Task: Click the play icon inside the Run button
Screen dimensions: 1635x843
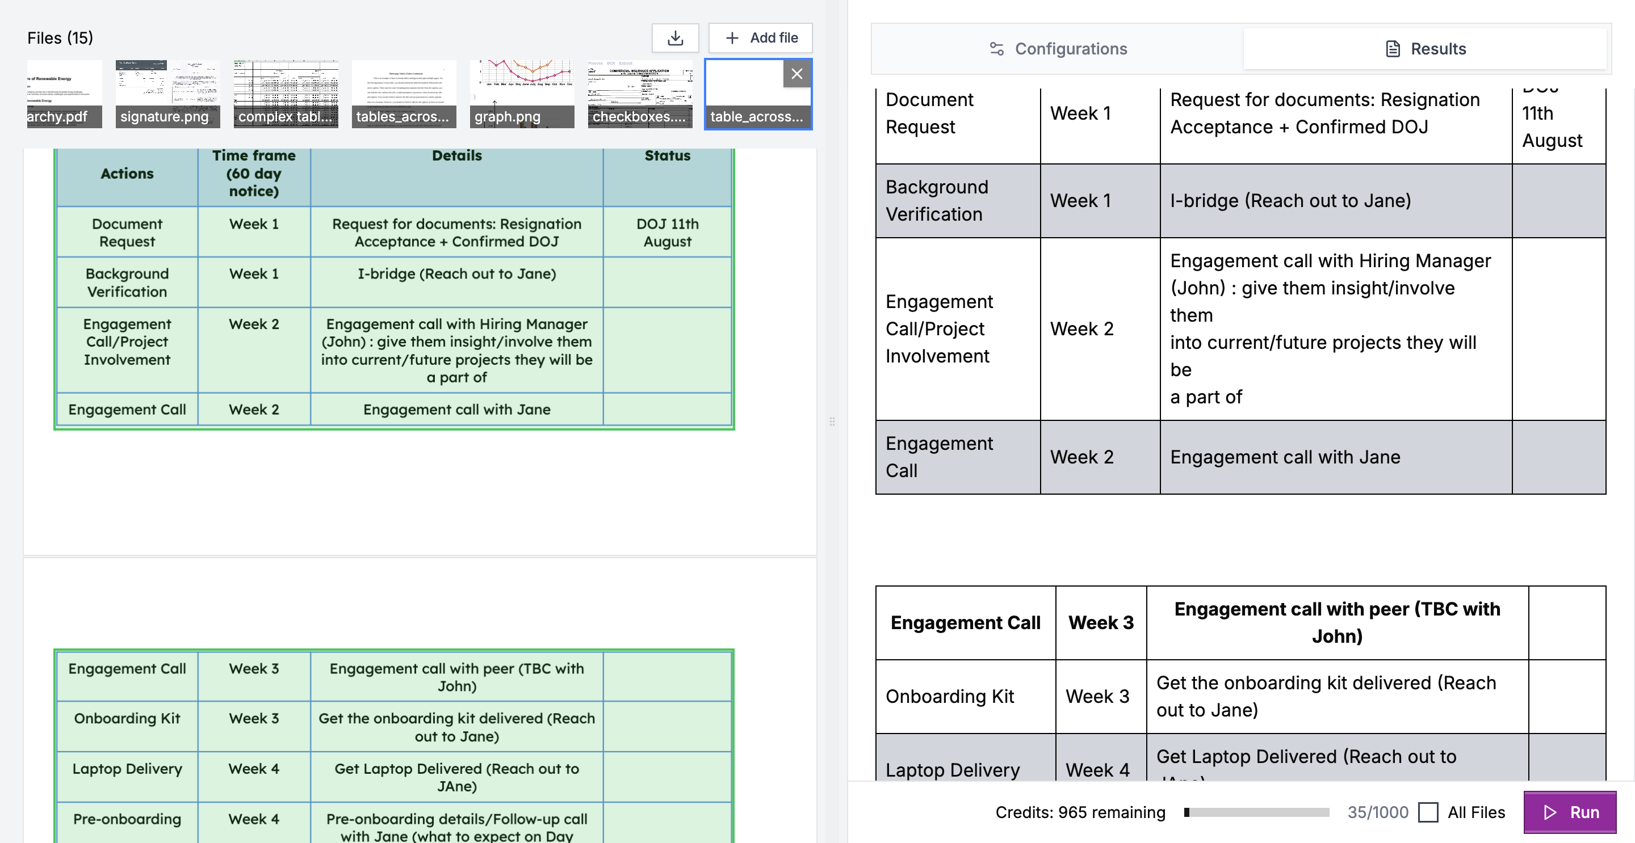Action: coord(1550,812)
